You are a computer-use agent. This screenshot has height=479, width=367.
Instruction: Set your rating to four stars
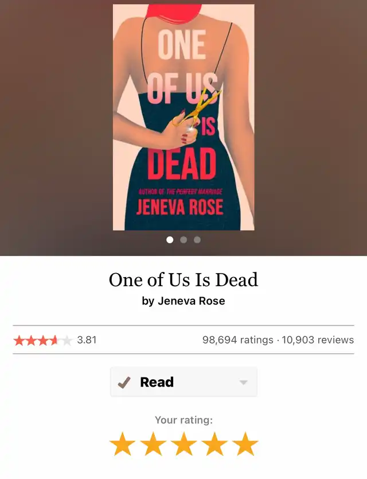214,443
